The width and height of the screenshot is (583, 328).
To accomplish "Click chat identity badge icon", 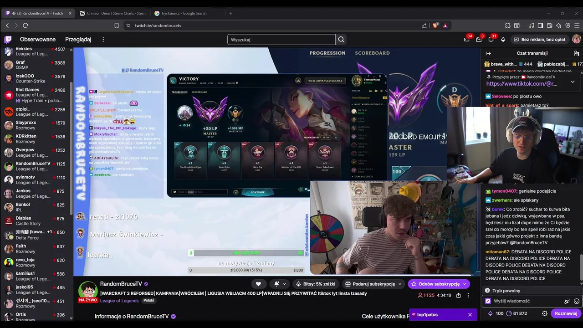I will (x=488, y=301).
